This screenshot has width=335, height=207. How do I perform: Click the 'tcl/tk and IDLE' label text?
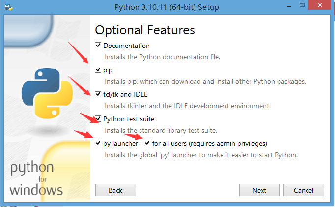[x=125, y=94]
